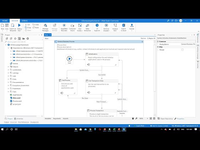Toggle show all files icon in Project panel
This screenshot has height=150, width=200.
point(19,38)
